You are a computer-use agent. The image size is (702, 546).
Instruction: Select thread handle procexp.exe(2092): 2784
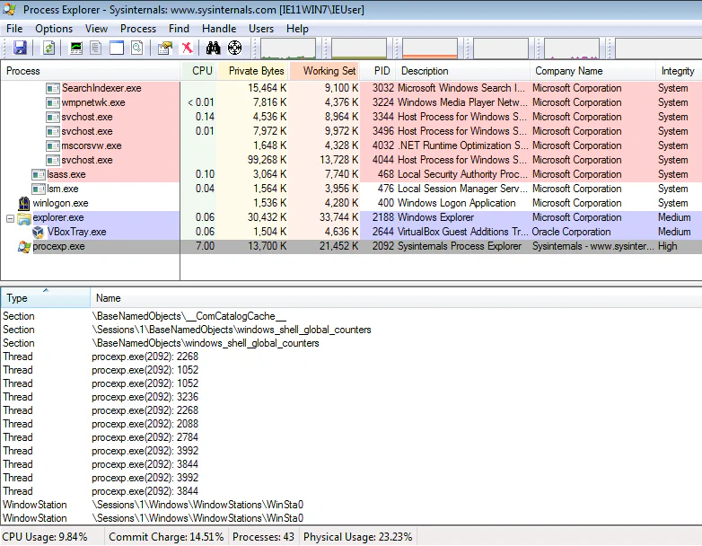click(x=351, y=437)
